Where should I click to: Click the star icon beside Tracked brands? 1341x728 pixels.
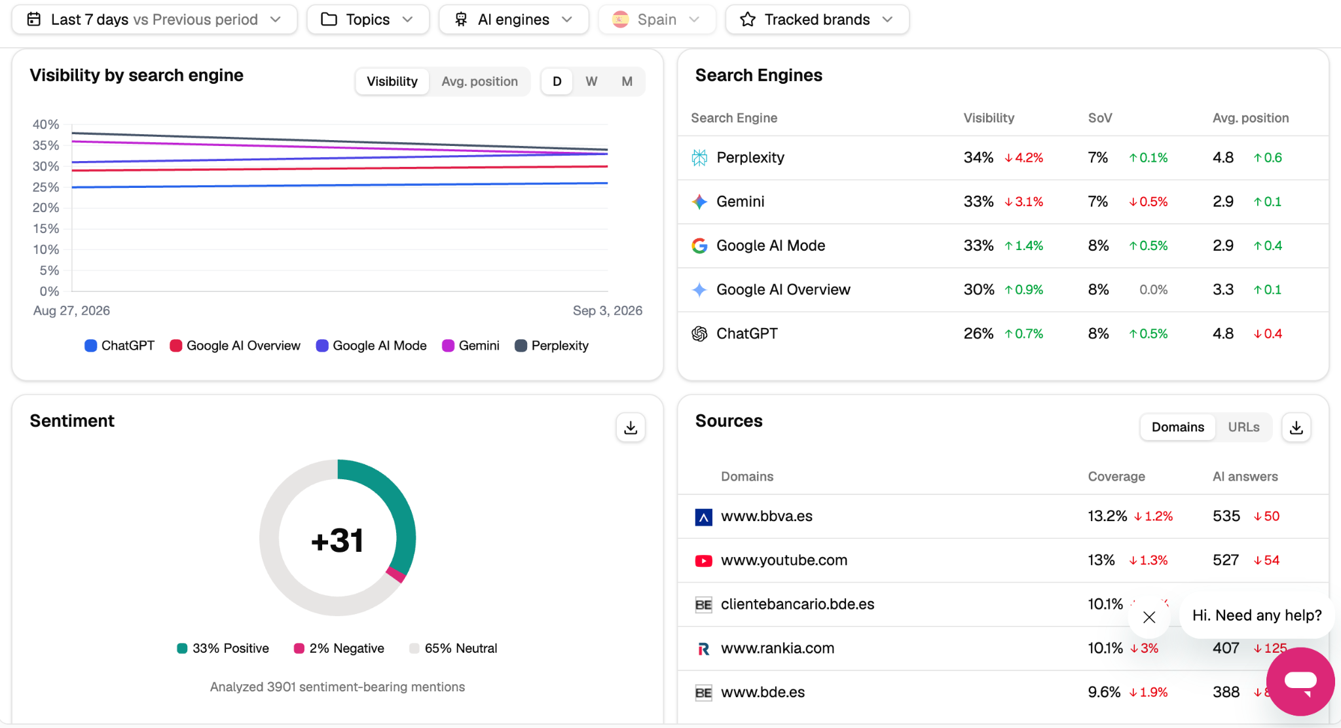pyautogui.click(x=748, y=20)
